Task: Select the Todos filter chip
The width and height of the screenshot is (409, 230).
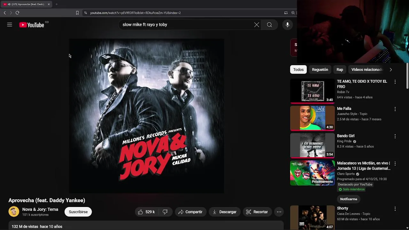Action: 298,70
